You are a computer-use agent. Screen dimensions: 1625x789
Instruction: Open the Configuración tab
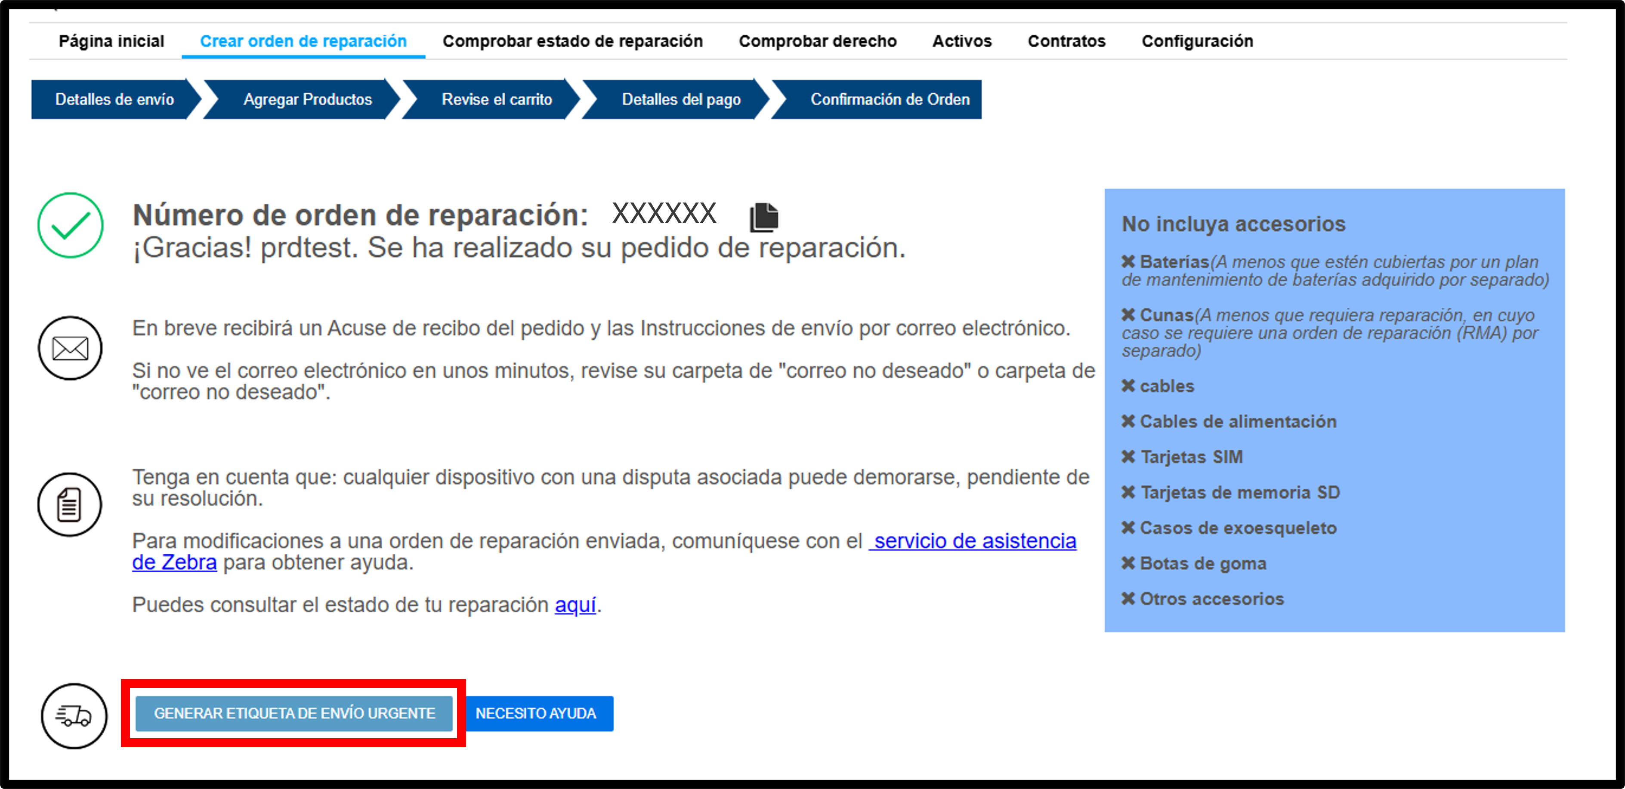pos(1197,41)
